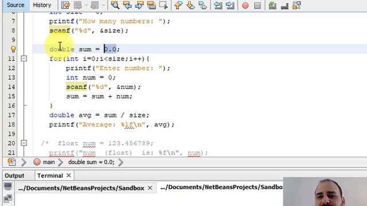Open the Forward navigation dropdown arrow
The image size is (367, 206).
pos(103,5)
